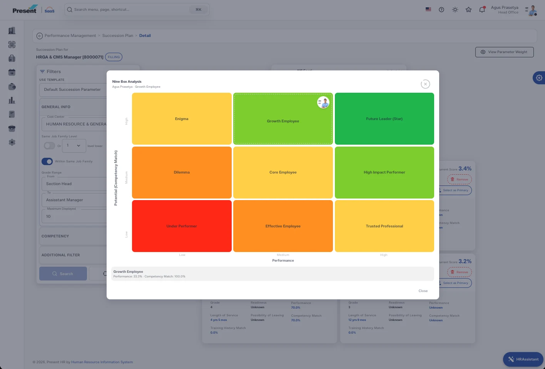545x369 pixels.
Task: Open the Default Succession Parameter template dropdown
Action: point(73,90)
